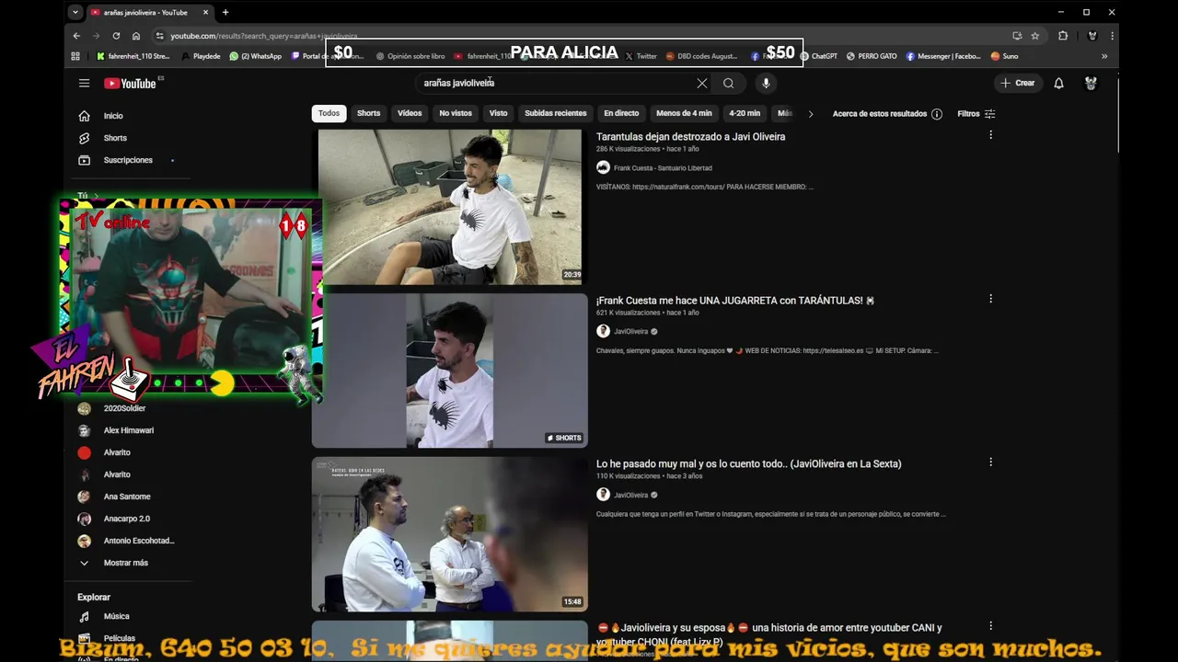
Task: Open title '¡Frank Cuesta me hace UNA JUGARRETA'
Action: [x=734, y=301]
